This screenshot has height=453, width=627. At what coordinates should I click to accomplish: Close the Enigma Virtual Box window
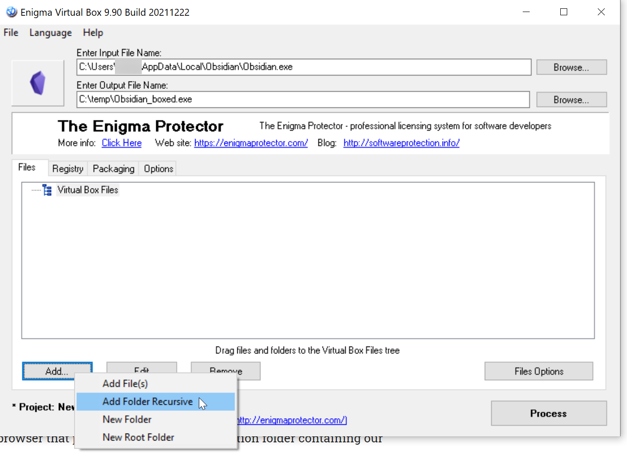pyautogui.click(x=601, y=12)
